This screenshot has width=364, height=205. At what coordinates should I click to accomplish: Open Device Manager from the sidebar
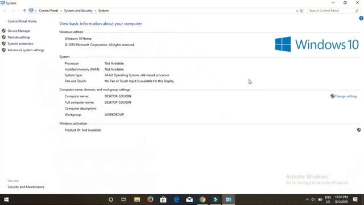pyautogui.click(x=19, y=31)
